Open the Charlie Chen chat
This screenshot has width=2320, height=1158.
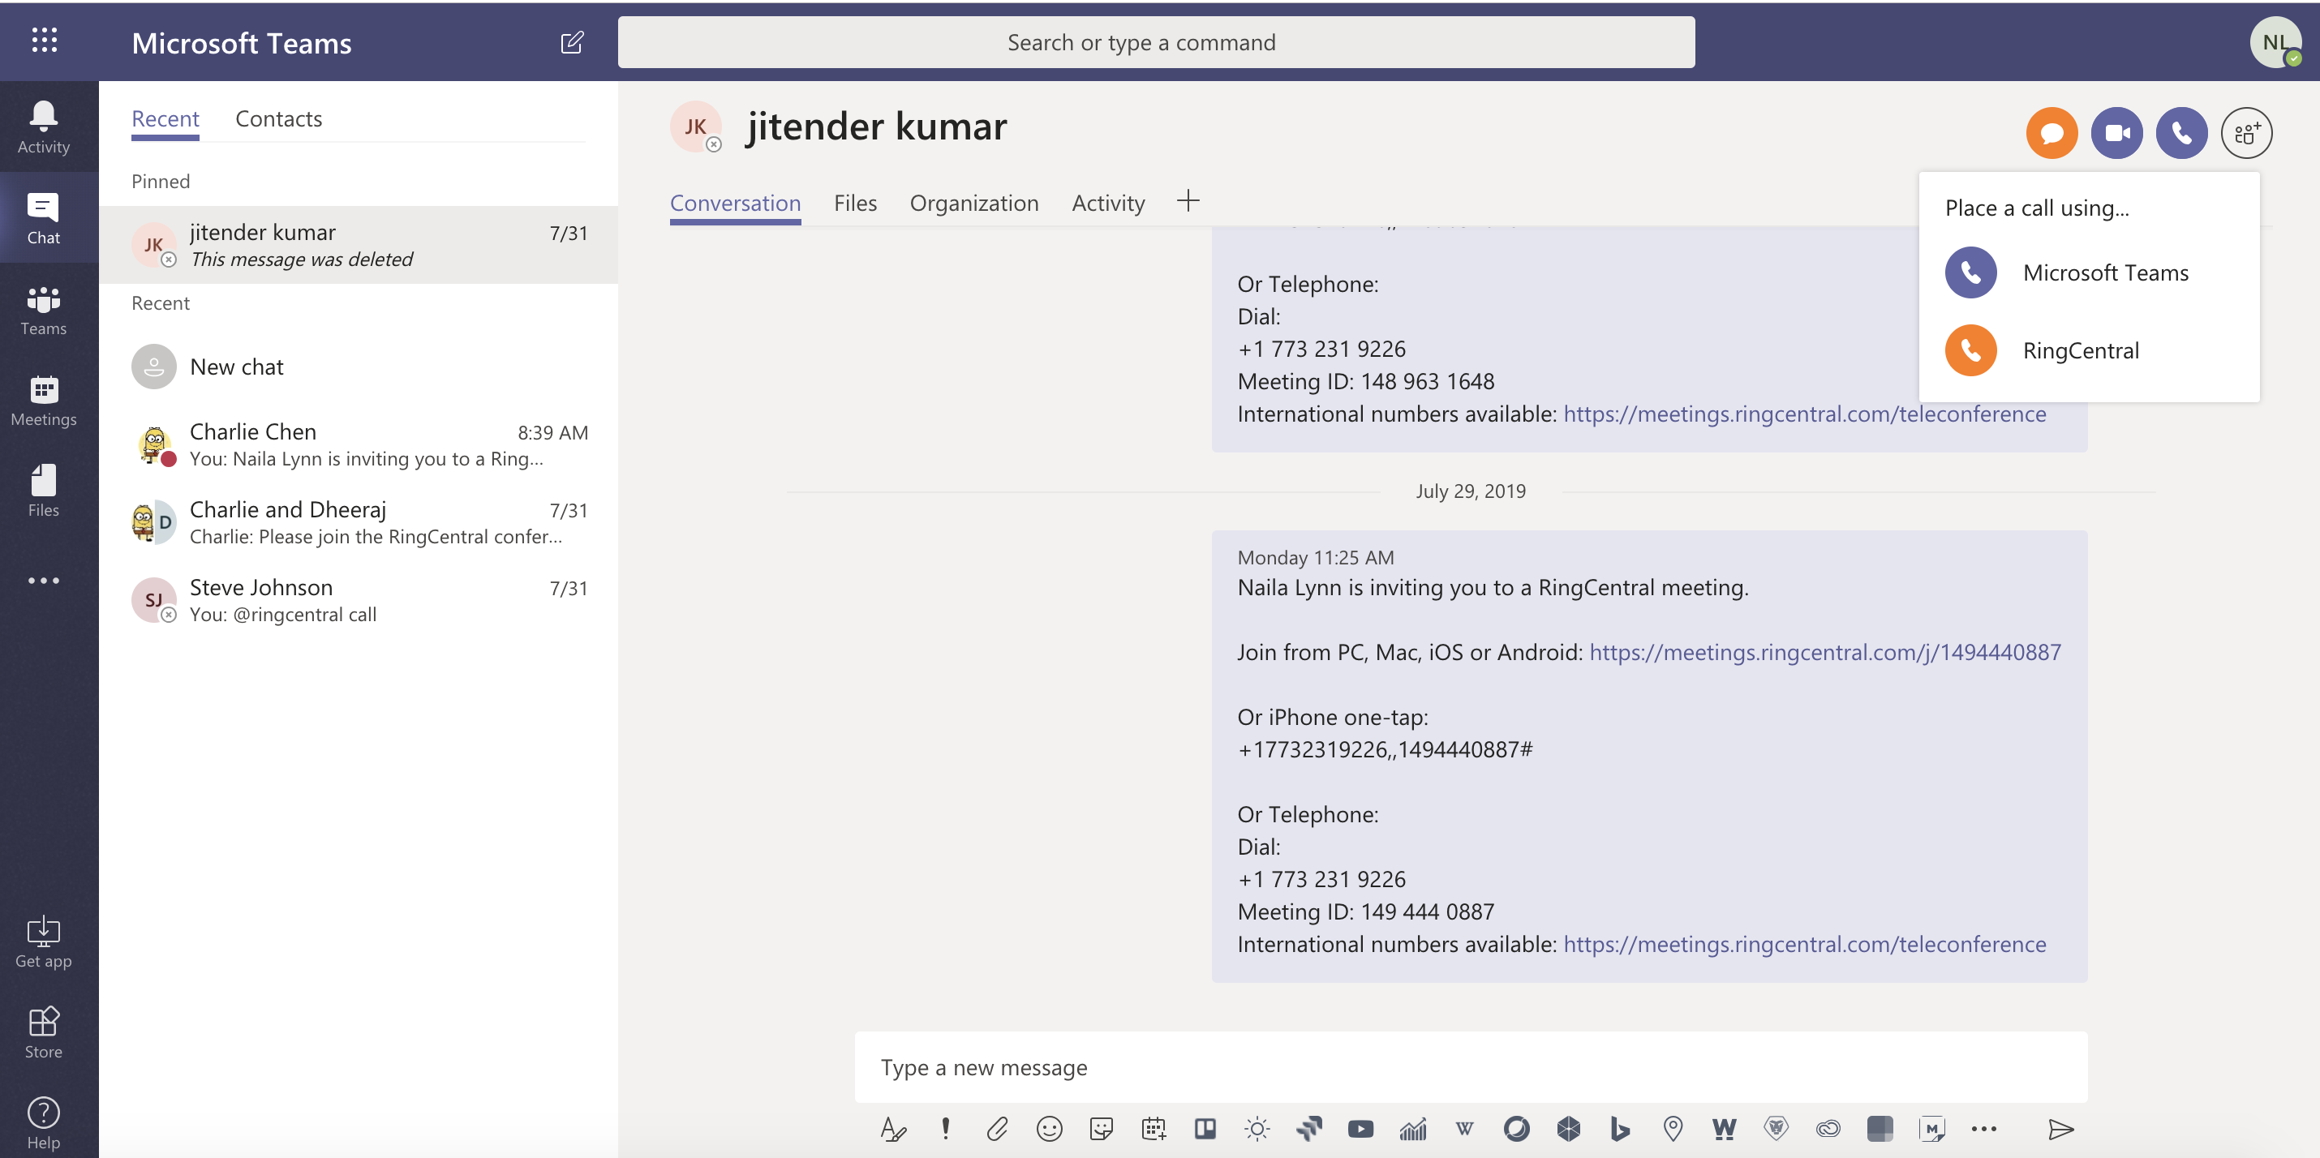[359, 445]
